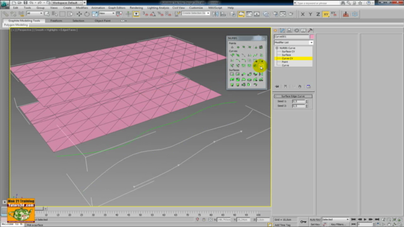The width and height of the screenshot is (404, 227).
Task: Toggle the highlighted XY plane constraint
Action: click(x=326, y=14)
